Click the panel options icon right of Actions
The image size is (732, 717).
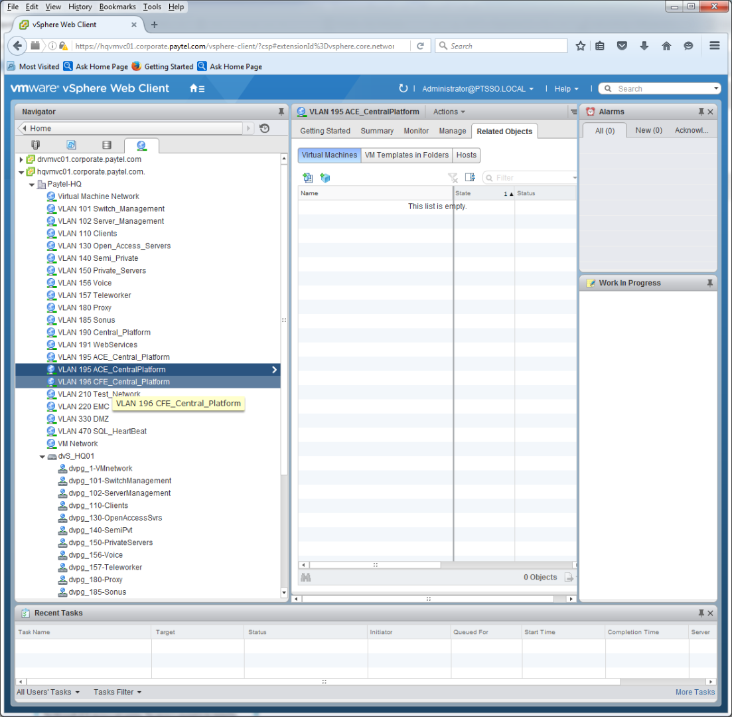(x=573, y=112)
